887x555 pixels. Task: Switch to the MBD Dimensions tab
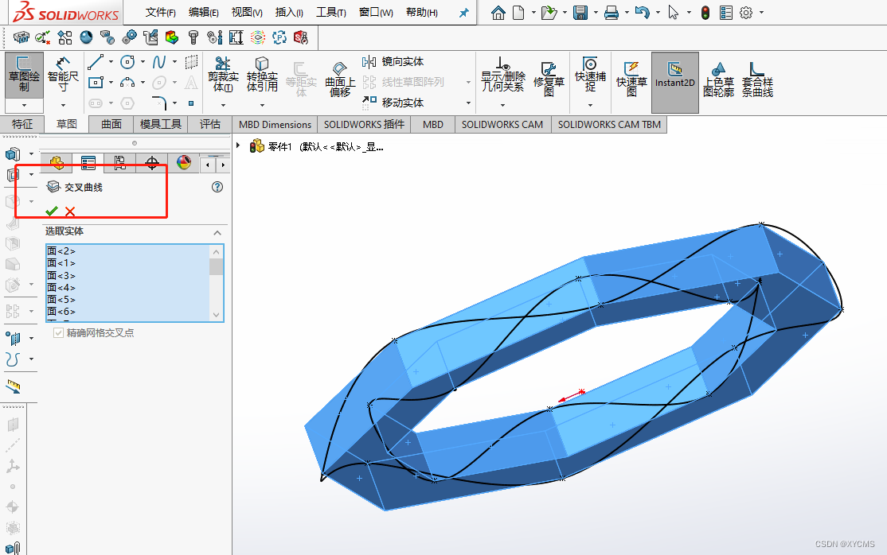click(x=275, y=124)
